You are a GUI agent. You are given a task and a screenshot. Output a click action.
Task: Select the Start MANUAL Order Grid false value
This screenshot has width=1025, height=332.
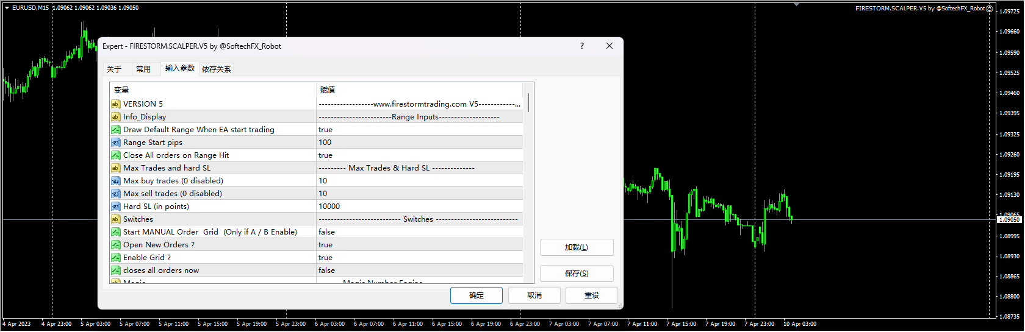pyautogui.click(x=420, y=232)
